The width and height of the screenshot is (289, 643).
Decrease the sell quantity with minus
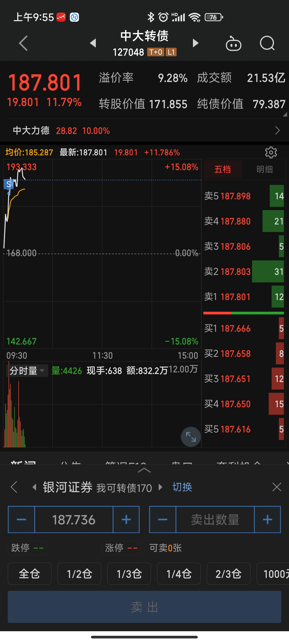162,520
